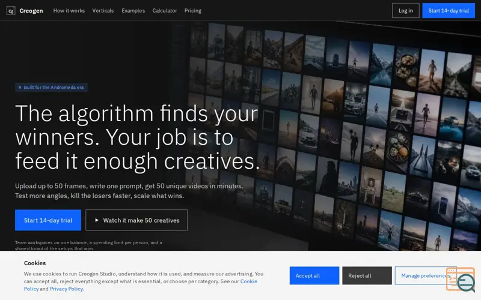The width and height of the screenshot is (481, 300).
Task: Click the floating search chat icon
Action: [x=462, y=280]
